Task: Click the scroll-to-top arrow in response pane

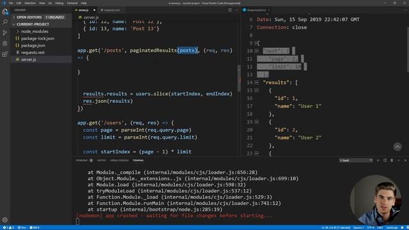Action: click(397, 147)
